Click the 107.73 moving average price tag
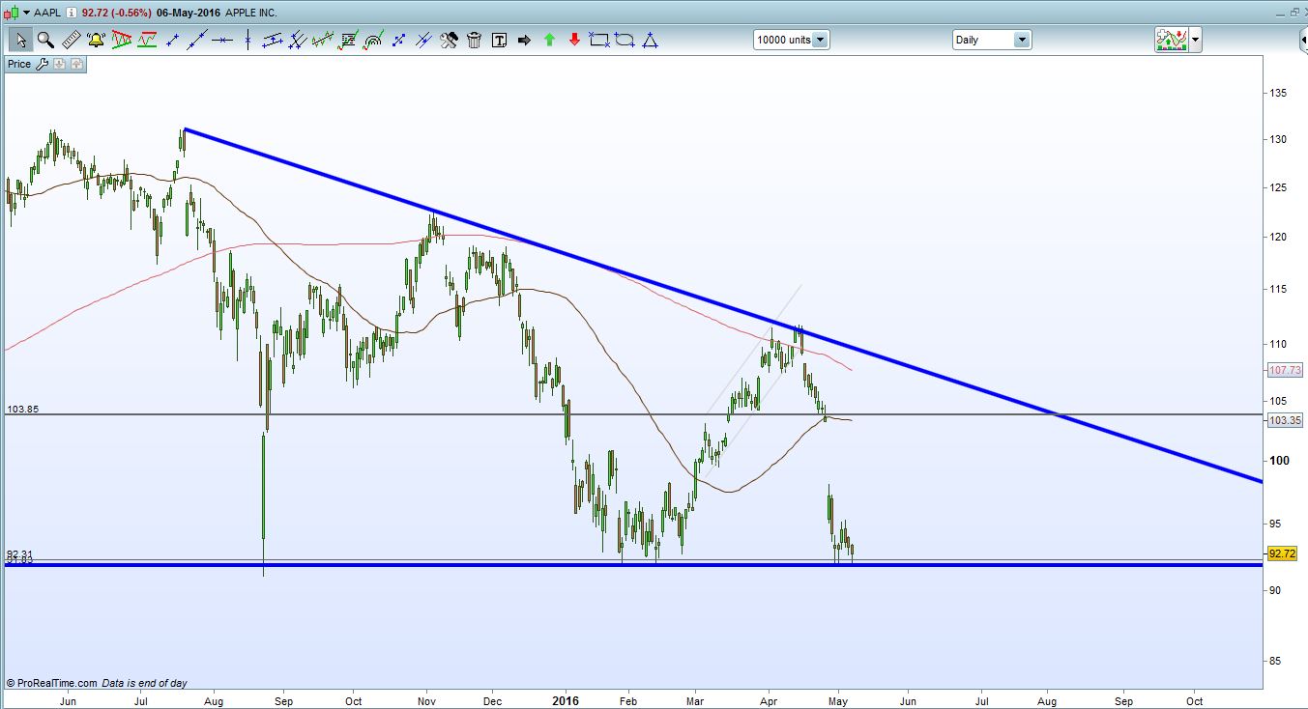 coord(1283,370)
